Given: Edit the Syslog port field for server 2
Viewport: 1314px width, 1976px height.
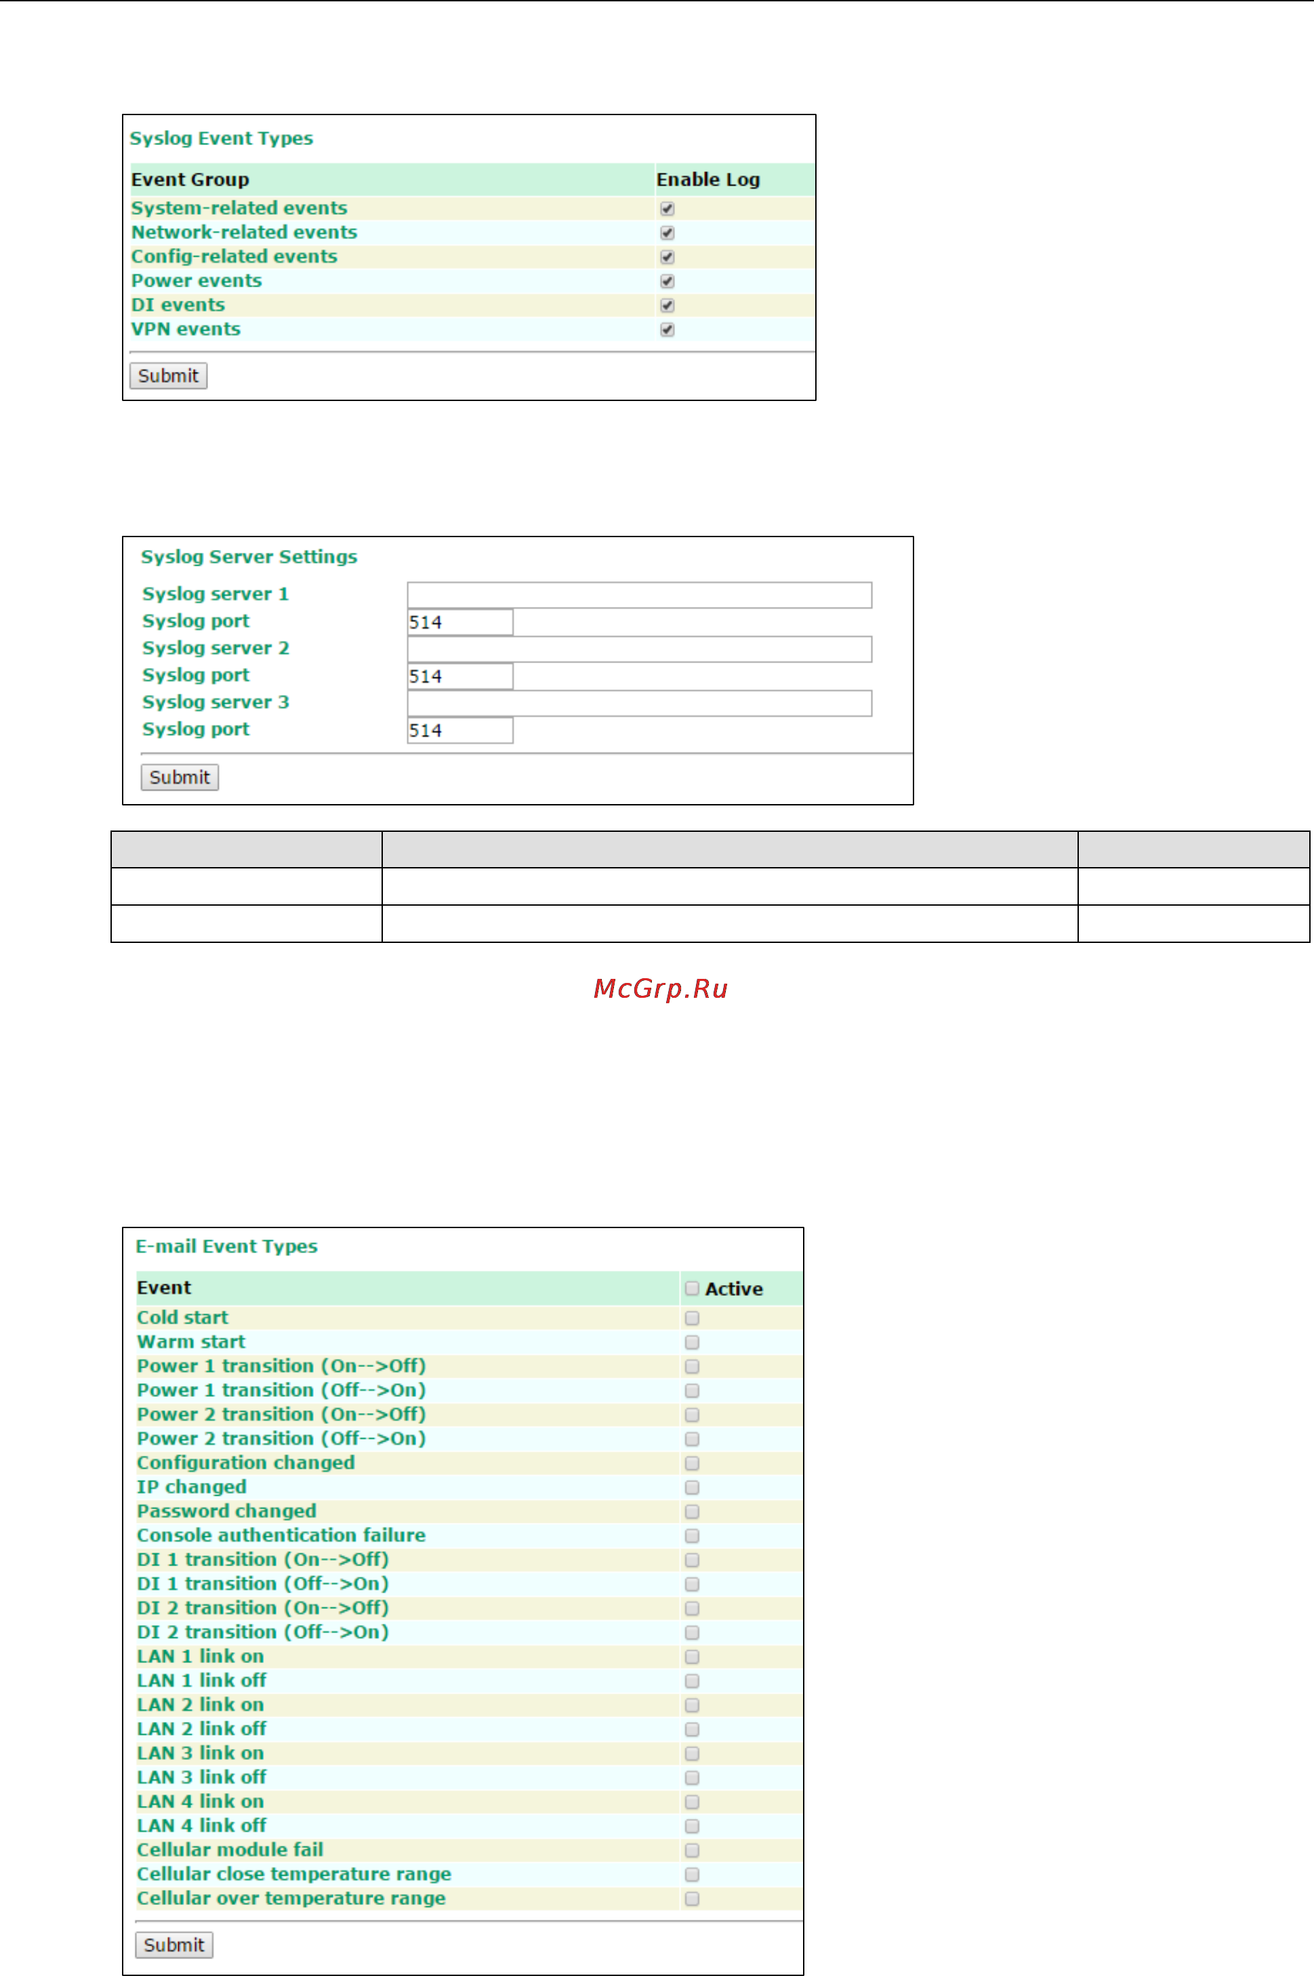Looking at the screenshot, I should click(x=460, y=676).
